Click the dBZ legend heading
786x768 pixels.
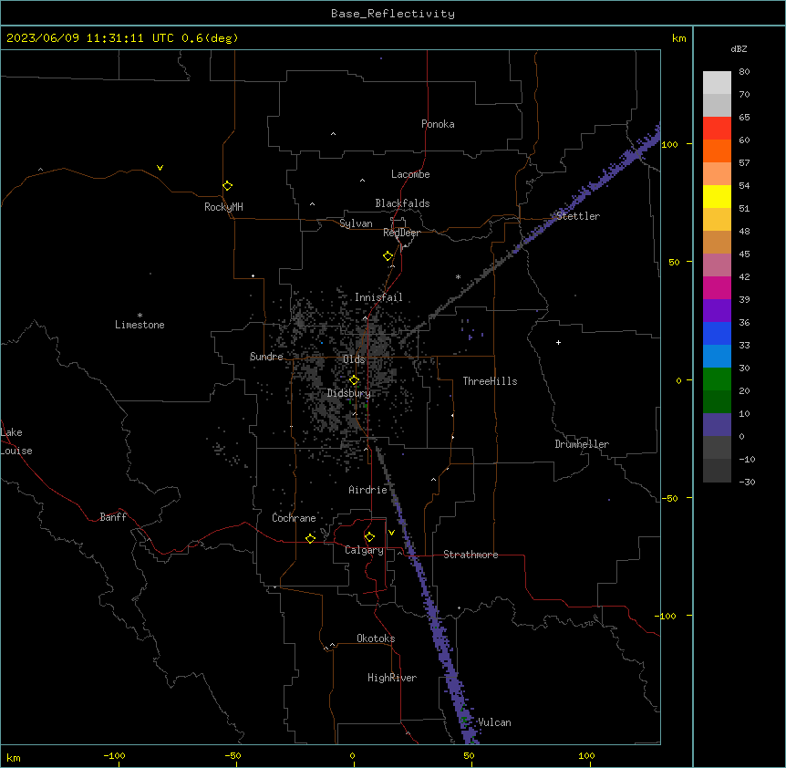point(739,49)
